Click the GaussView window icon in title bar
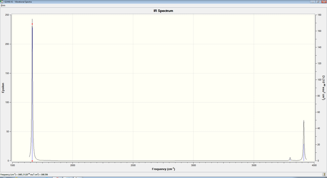This screenshot has height=178, width=327. click(2, 2)
